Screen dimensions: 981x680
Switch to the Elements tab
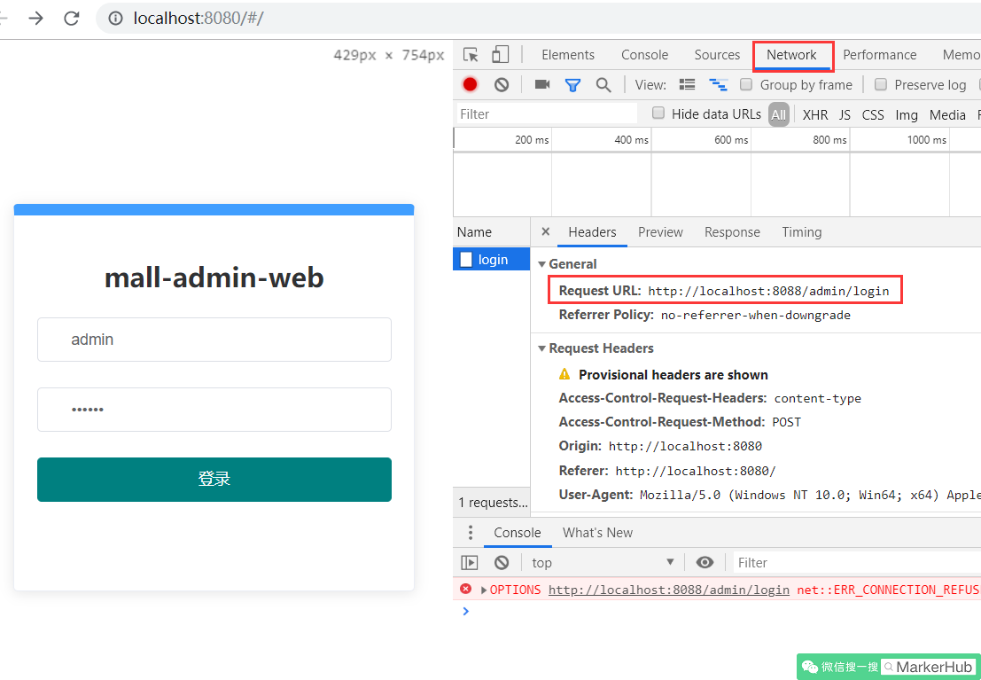(568, 55)
